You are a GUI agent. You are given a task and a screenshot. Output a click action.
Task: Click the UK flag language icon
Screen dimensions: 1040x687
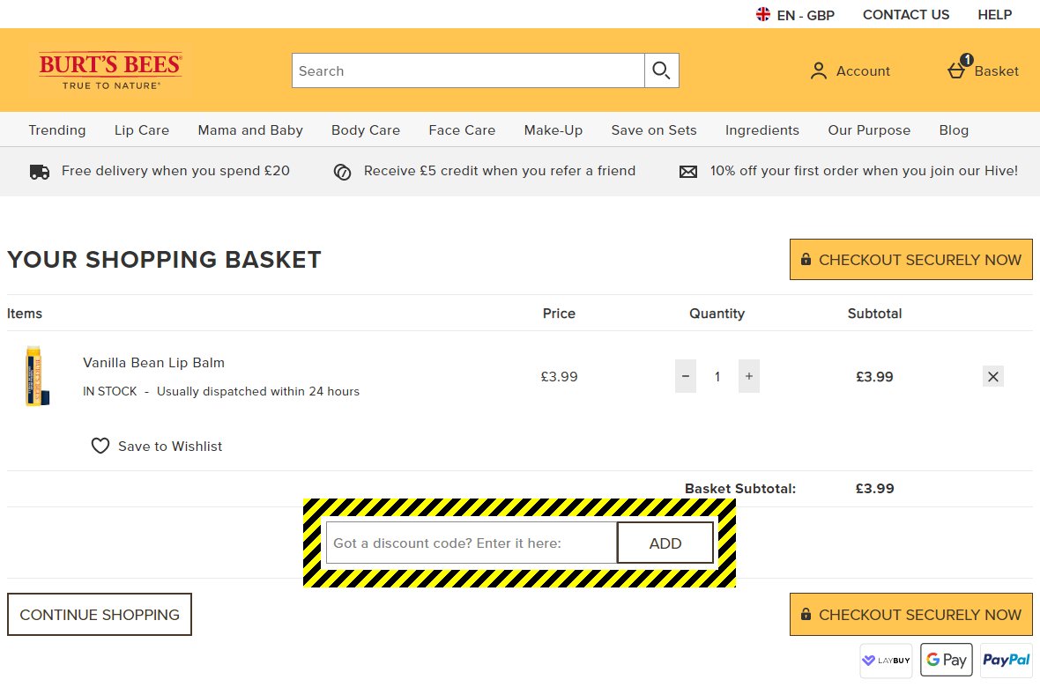tap(763, 14)
